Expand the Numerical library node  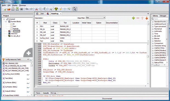click(153, 29)
